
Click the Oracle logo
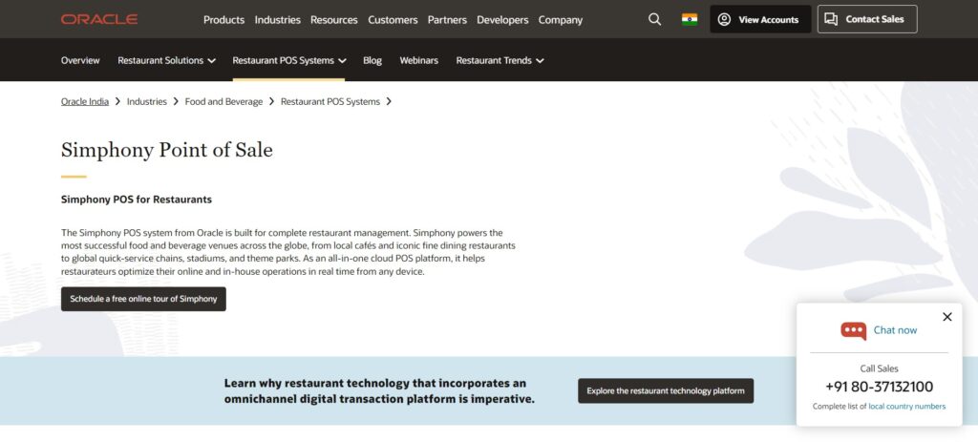click(x=99, y=19)
